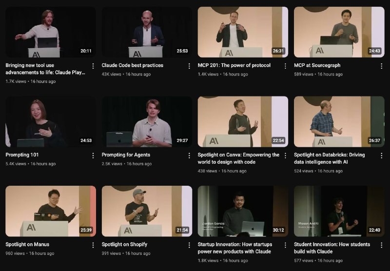Open title link Student Innovation
This screenshot has width=390, height=271.
coord(332,248)
